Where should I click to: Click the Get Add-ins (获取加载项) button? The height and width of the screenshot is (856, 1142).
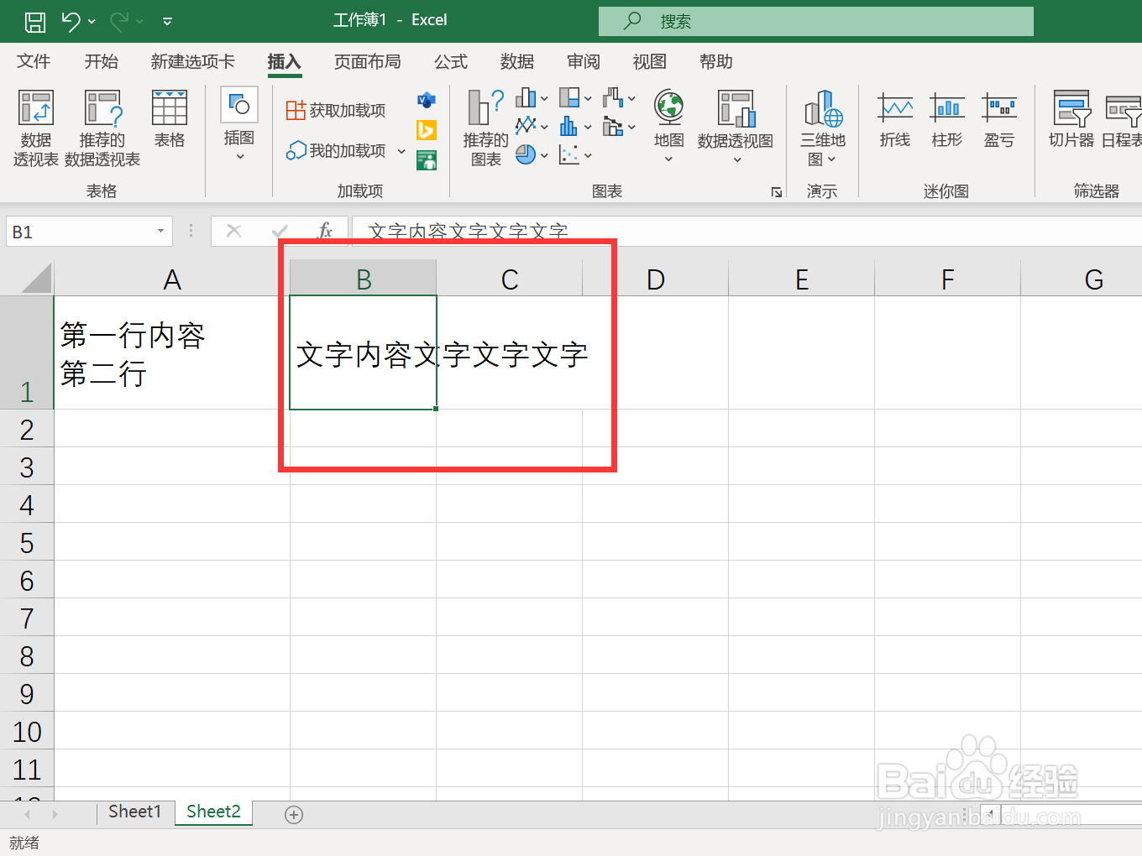tap(335, 109)
